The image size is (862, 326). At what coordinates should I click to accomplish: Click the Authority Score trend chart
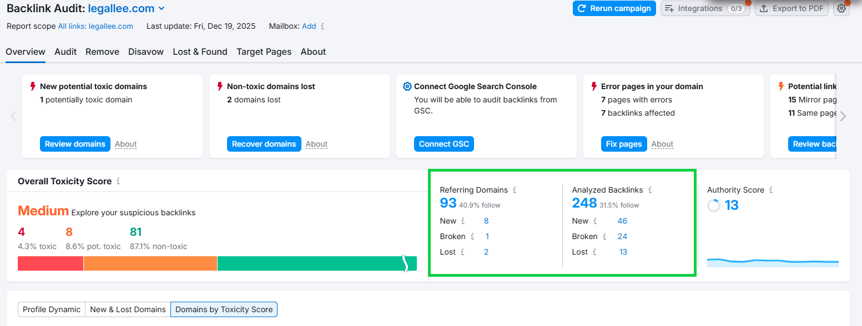[773, 262]
